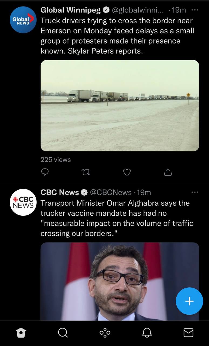Like the Global Winnipeg tweet
This screenshot has width=209, height=346.
coord(127,172)
